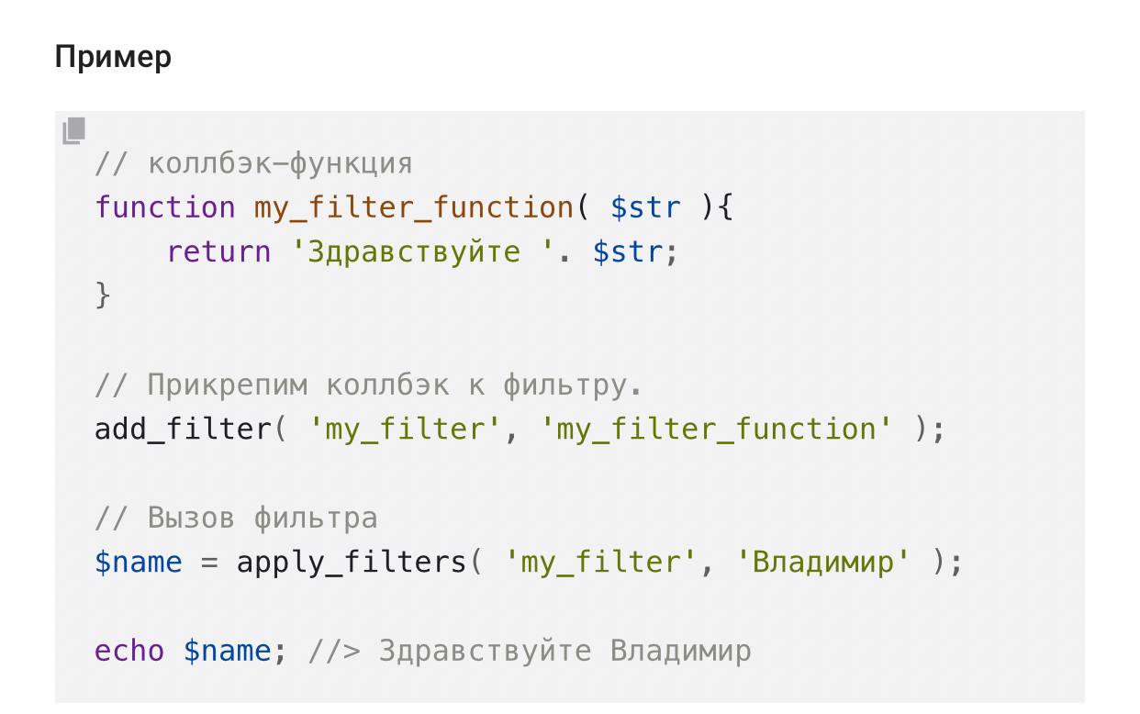Image resolution: width=1140 pixels, height=714 pixels.
Task: Click the copy code icon
Action: click(74, 131)
